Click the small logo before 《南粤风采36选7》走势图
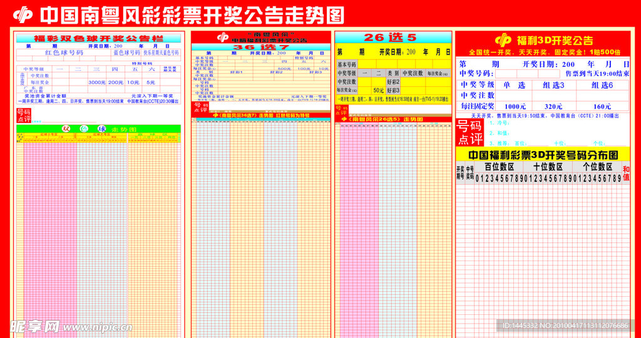Image resolution: width=641 pixels, height=338 pixels. tap(216, 116)
